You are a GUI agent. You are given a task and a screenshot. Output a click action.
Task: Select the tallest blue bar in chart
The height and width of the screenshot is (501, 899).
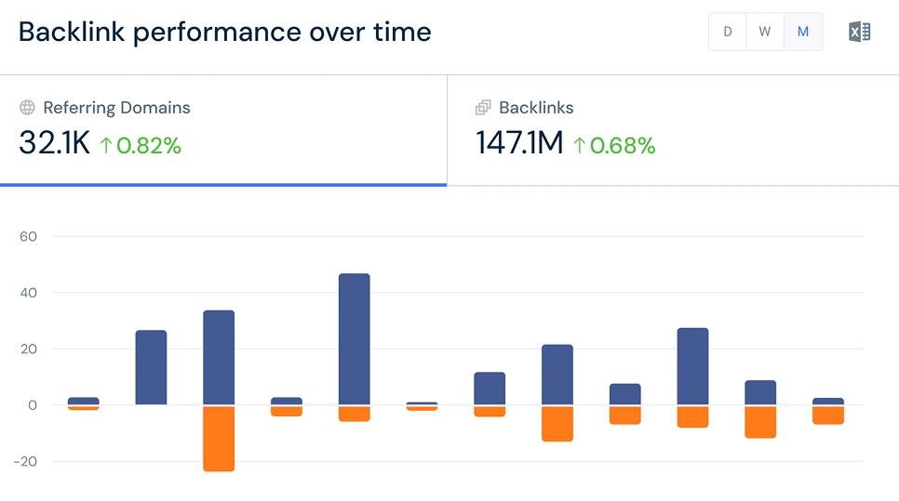(355, 339)
